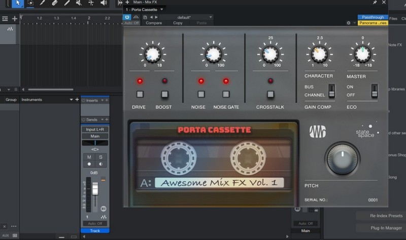This screenshot has height=240, width=406.
Task: Activate Inserts power toggle
Action: [83, 100]
